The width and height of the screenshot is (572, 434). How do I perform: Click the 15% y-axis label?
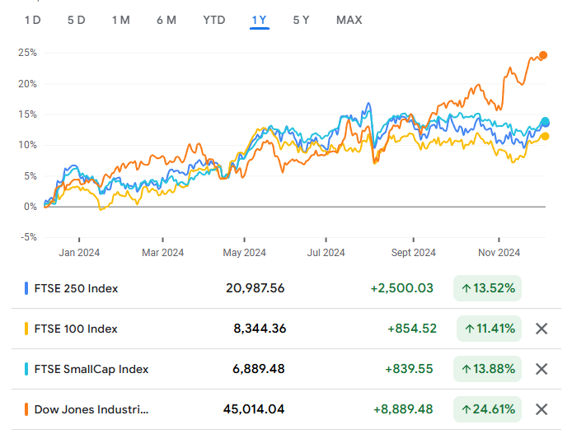(28, 114)
